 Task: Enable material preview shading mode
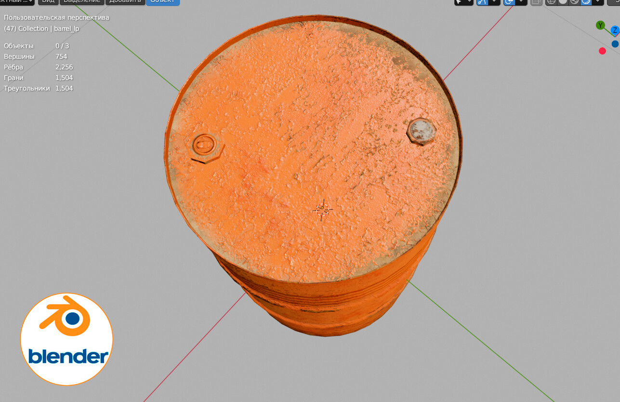[573, 2]
